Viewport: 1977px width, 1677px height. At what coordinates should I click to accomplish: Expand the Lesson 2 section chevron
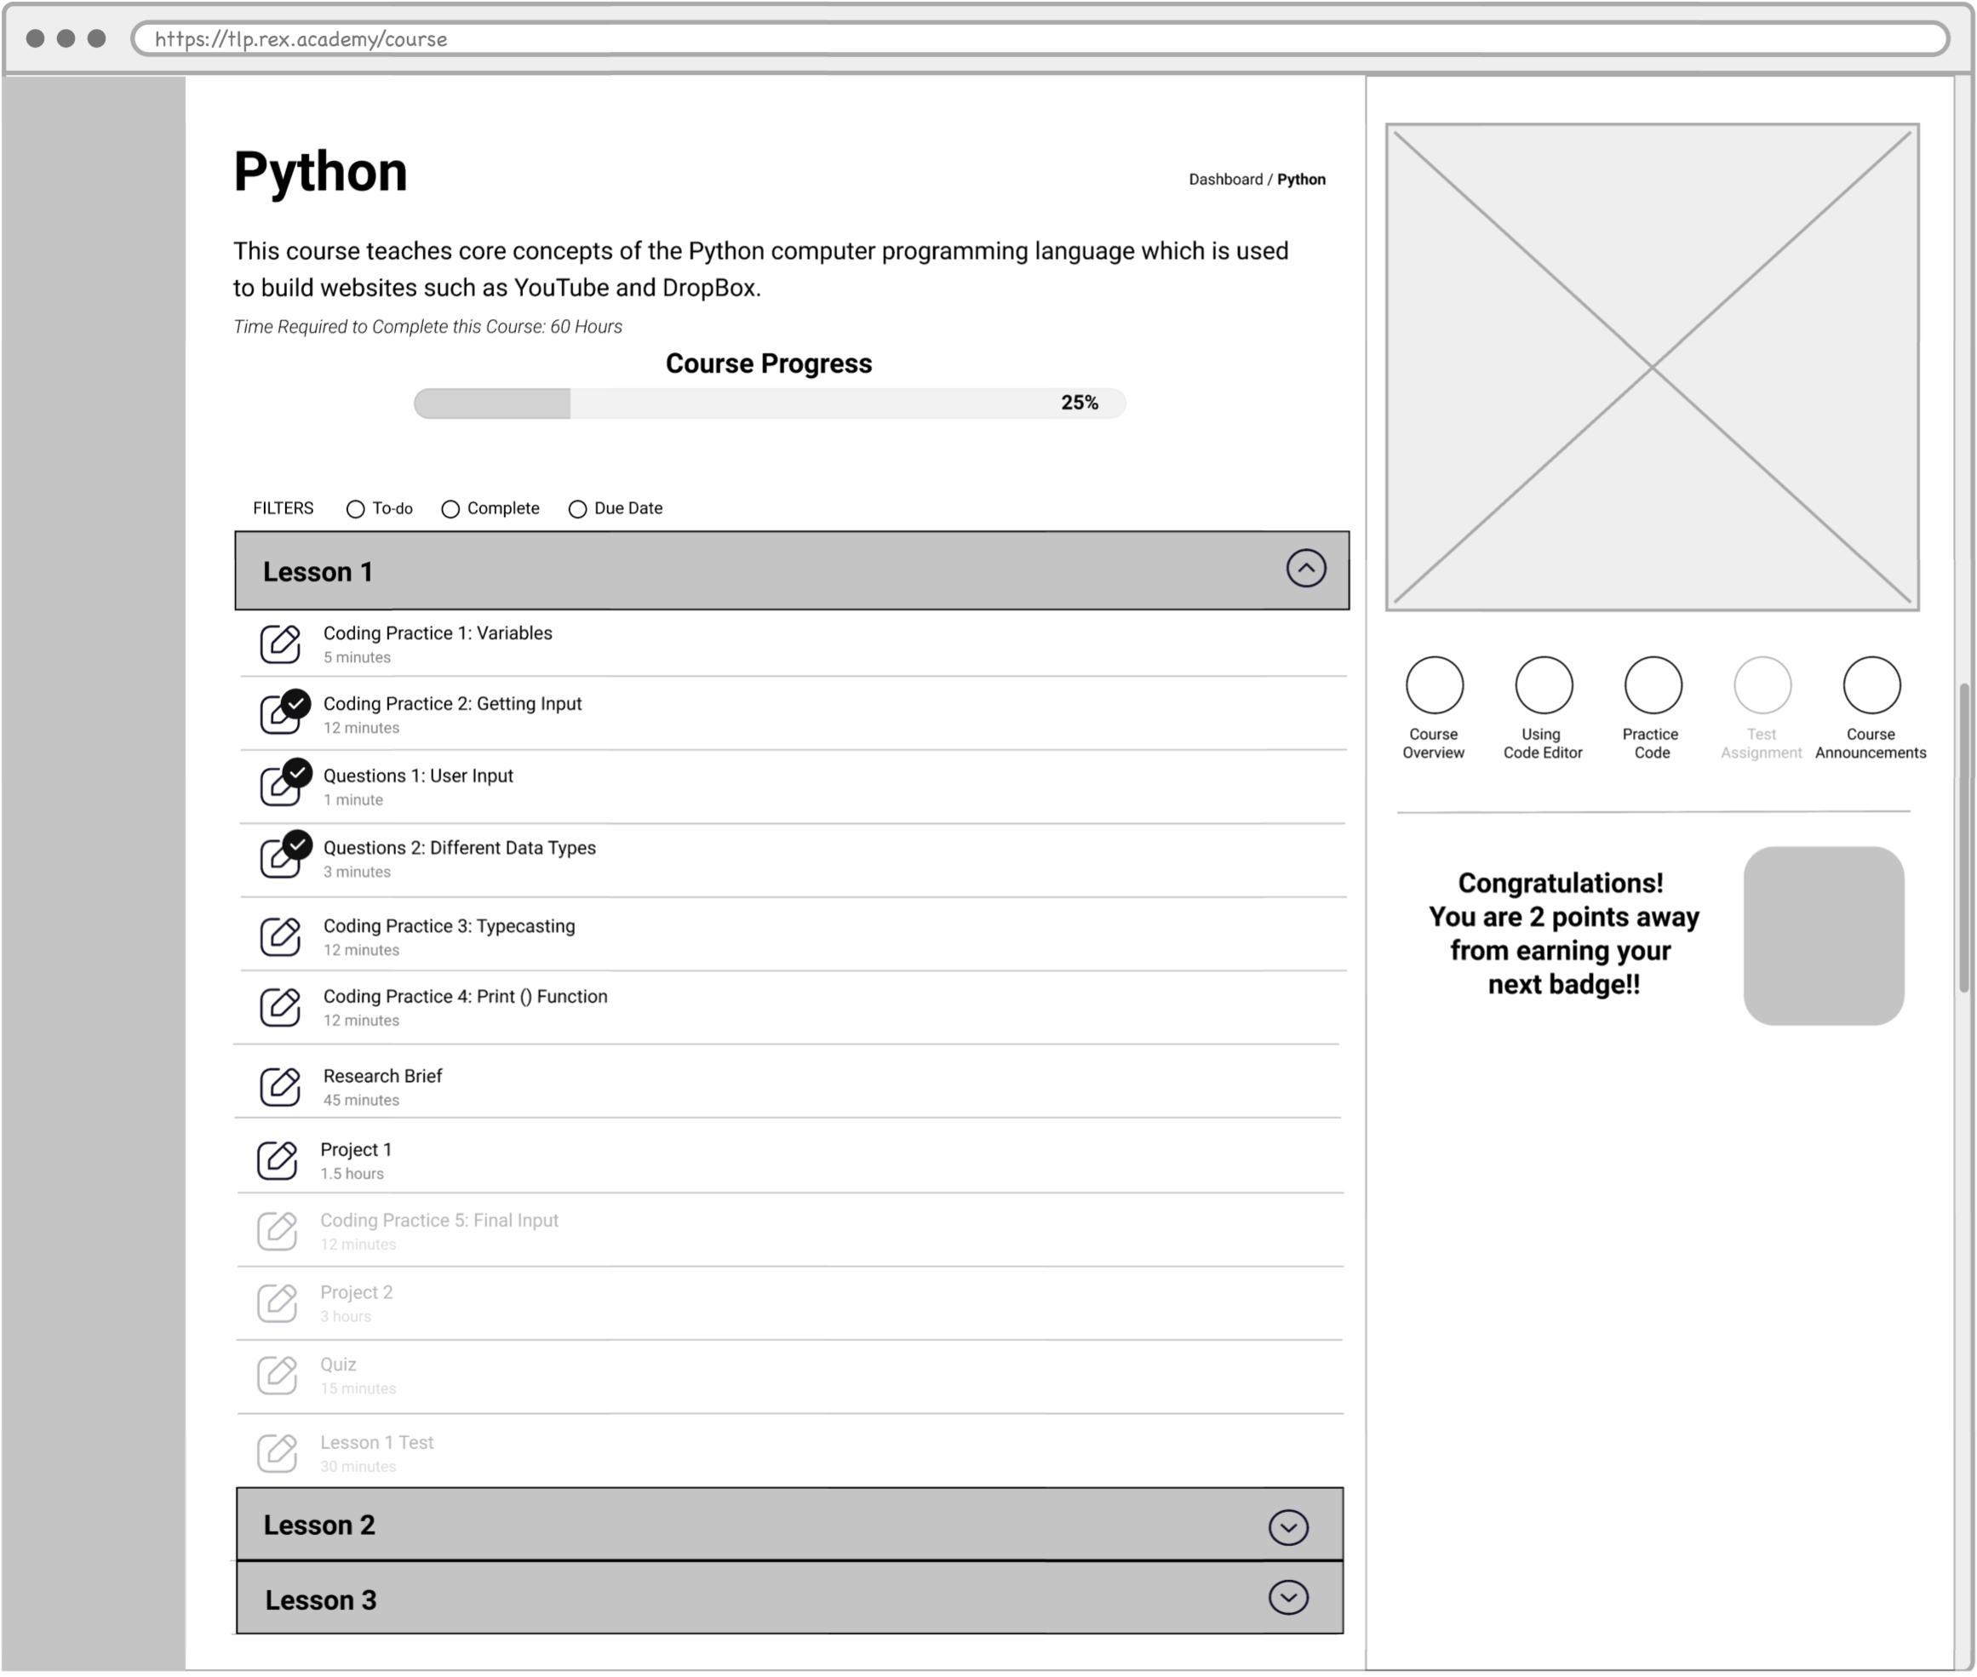click(1287, 1527)
